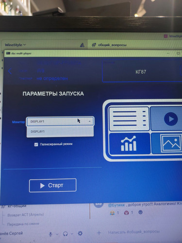
Task: Click the add reaction icon after the reactions
Action: coord(141,212)
